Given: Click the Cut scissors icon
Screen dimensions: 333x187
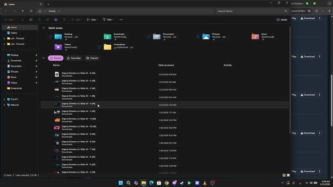Looking at the screenshot, I should pos(23,19).
